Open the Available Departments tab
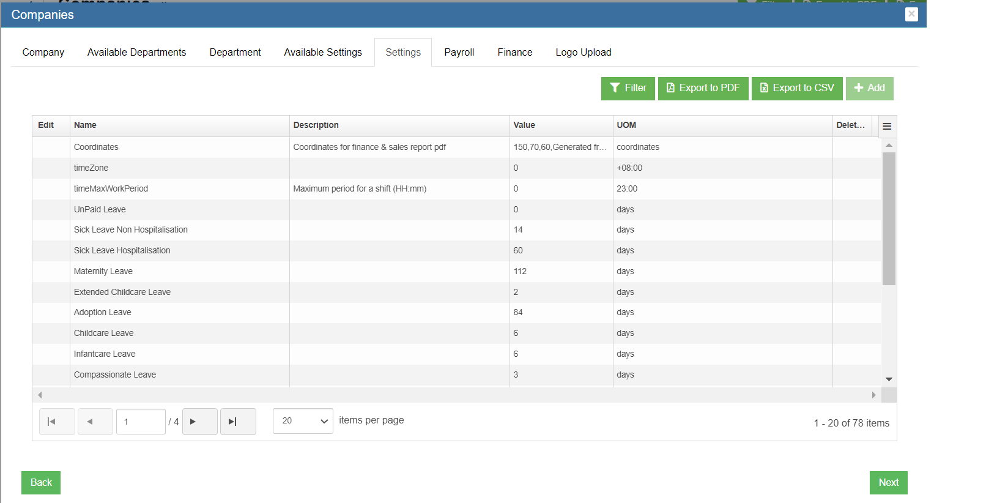The height and width of the screenshot is (503, 1008). [136, 53]
